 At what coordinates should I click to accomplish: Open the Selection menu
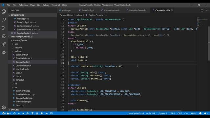(x=23, y=5)
